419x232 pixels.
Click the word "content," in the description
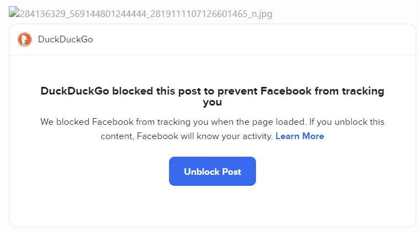click(117, 136)
